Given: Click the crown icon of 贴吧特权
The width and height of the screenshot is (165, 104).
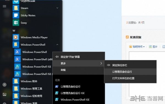Looking at the screenshot, I should [130, 46].
